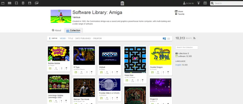Click software type icon on Wizball card

pos(101,73)
